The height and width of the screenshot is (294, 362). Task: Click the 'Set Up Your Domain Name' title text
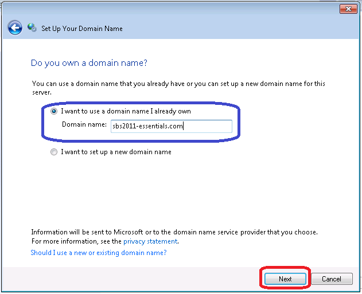(82, 28)
